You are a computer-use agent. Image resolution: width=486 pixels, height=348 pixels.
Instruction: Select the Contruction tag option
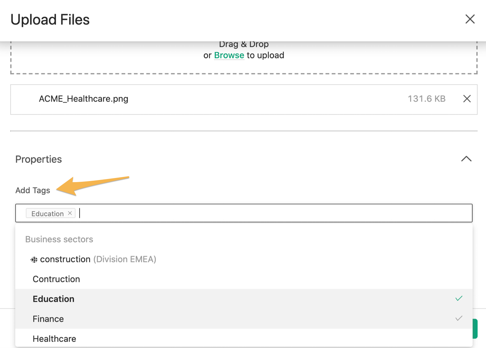click(x=244, y=279)
